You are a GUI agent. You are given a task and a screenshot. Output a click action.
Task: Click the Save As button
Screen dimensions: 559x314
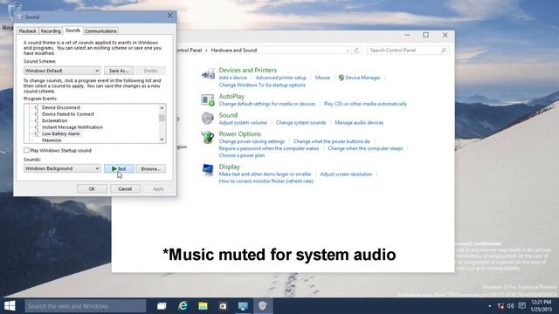point(119,71)
